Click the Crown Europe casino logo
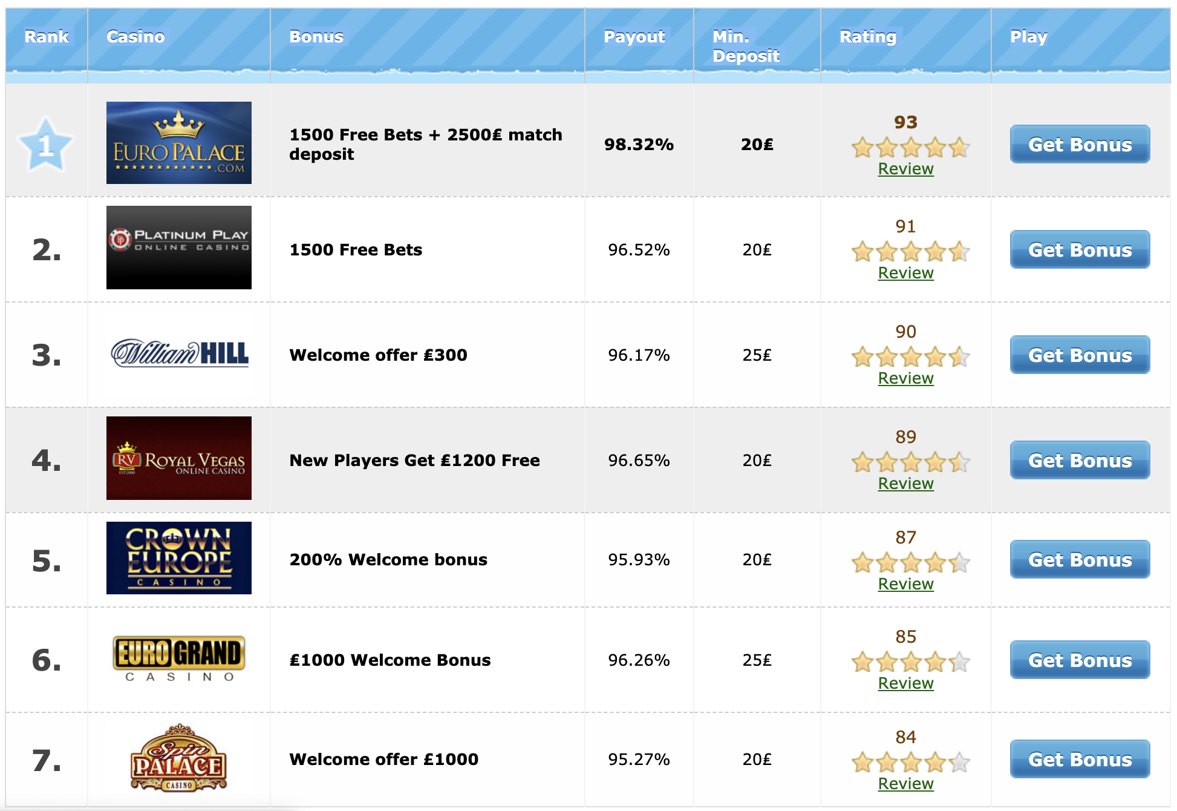 click(x=178, y=558)
